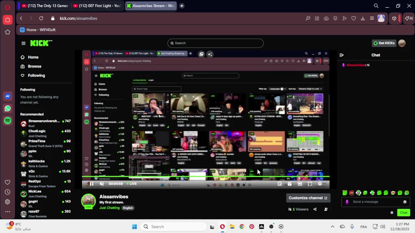The height and width of the screenshot is (233, 415).
Task: Select the Aissamvibes Stream tab
Action: (151, 6)
